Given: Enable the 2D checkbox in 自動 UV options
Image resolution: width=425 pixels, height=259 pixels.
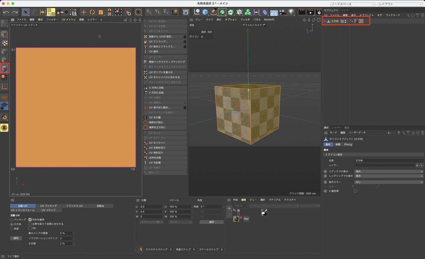Looking at the screenshot, I should pos(30,228).
